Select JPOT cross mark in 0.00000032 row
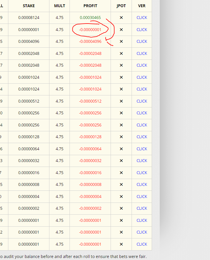The height and width of the screenshot is (260, 210). (x=121, y=161)
